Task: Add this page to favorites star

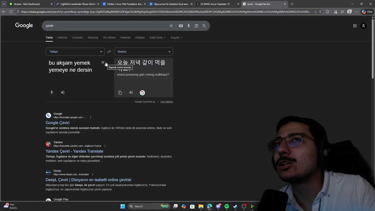Action: point(316,12)
